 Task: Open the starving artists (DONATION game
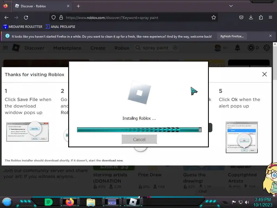pyautogui.click(x=110, y=178)
